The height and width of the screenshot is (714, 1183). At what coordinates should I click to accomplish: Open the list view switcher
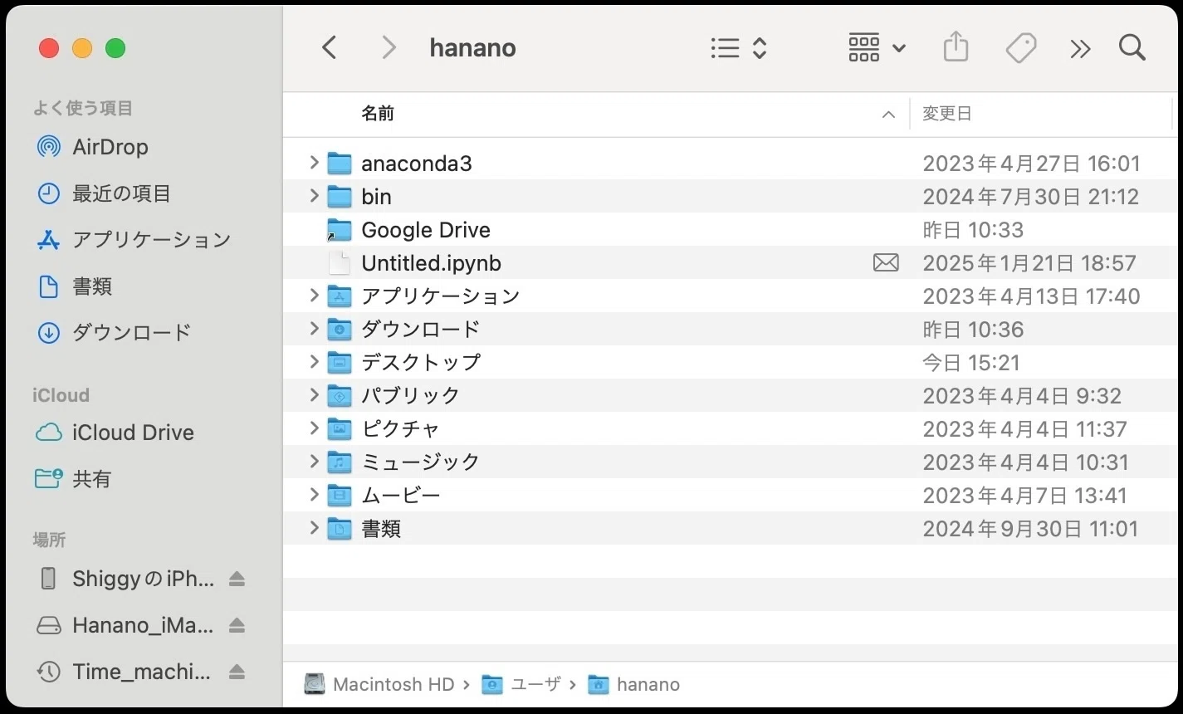tap(738, 48)
